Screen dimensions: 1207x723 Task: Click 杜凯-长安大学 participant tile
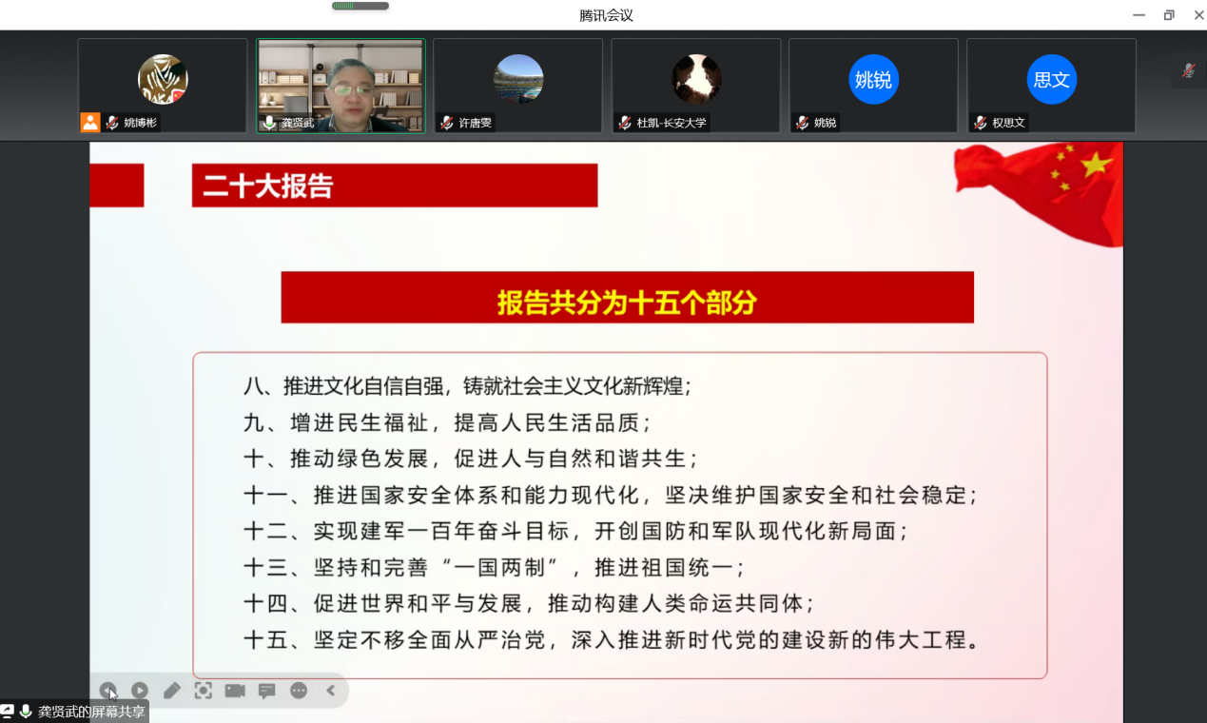click(x=696, y=86)
